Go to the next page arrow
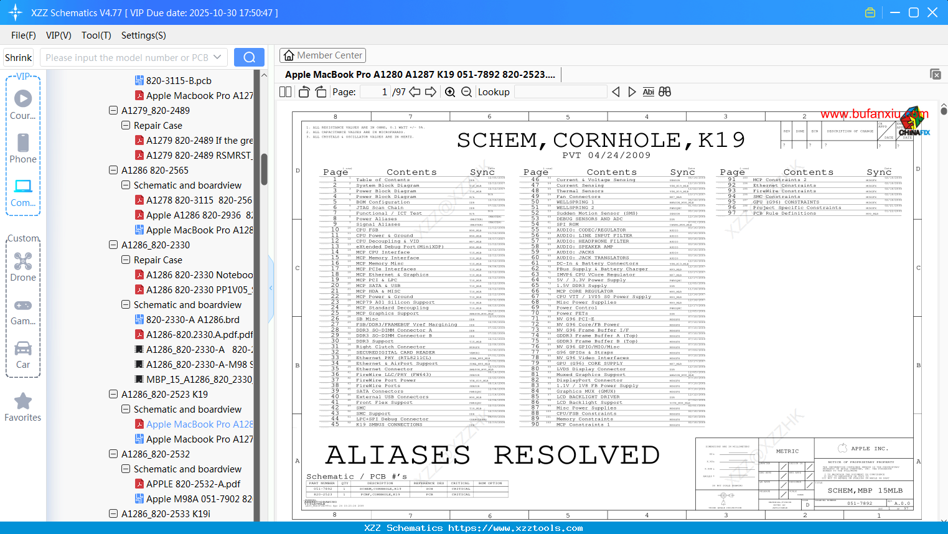 pos(430,91)
